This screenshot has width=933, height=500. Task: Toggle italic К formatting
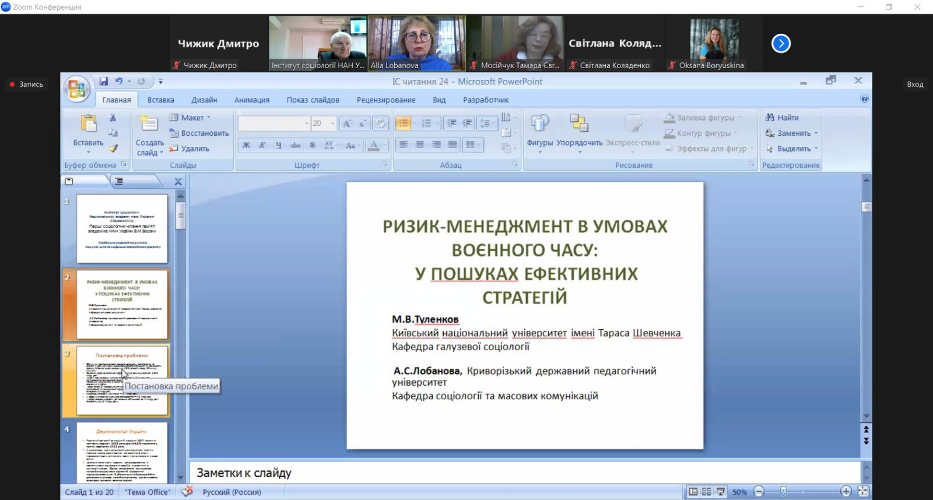pos(262,145)
